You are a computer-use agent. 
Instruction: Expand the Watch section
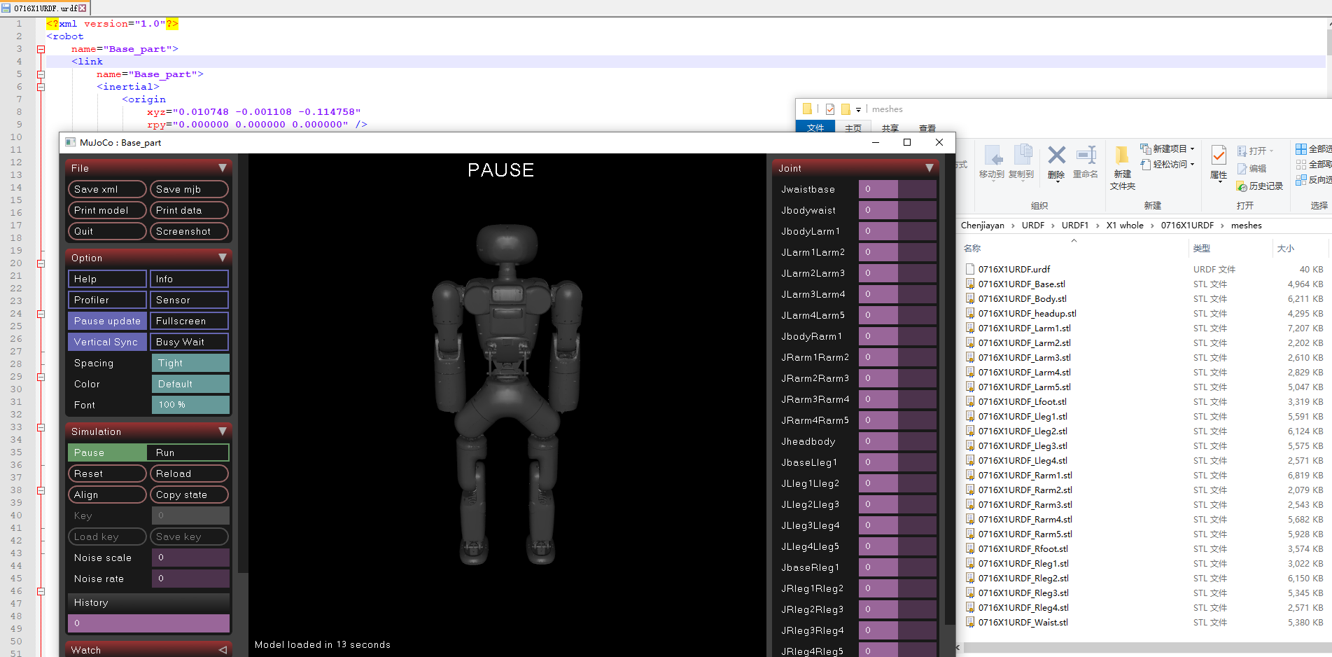point(223,650)
